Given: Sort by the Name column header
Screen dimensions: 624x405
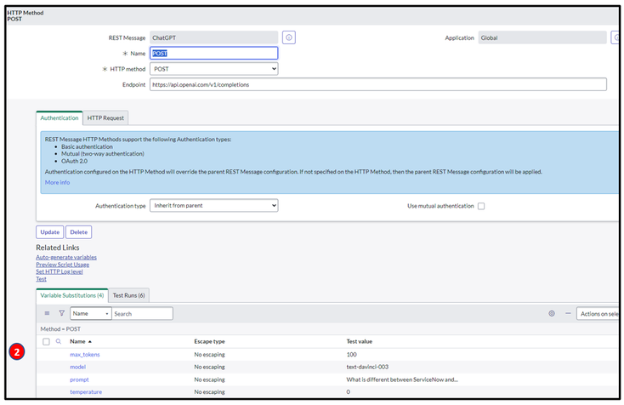Looking at the screenshot, I should [77, 341].
